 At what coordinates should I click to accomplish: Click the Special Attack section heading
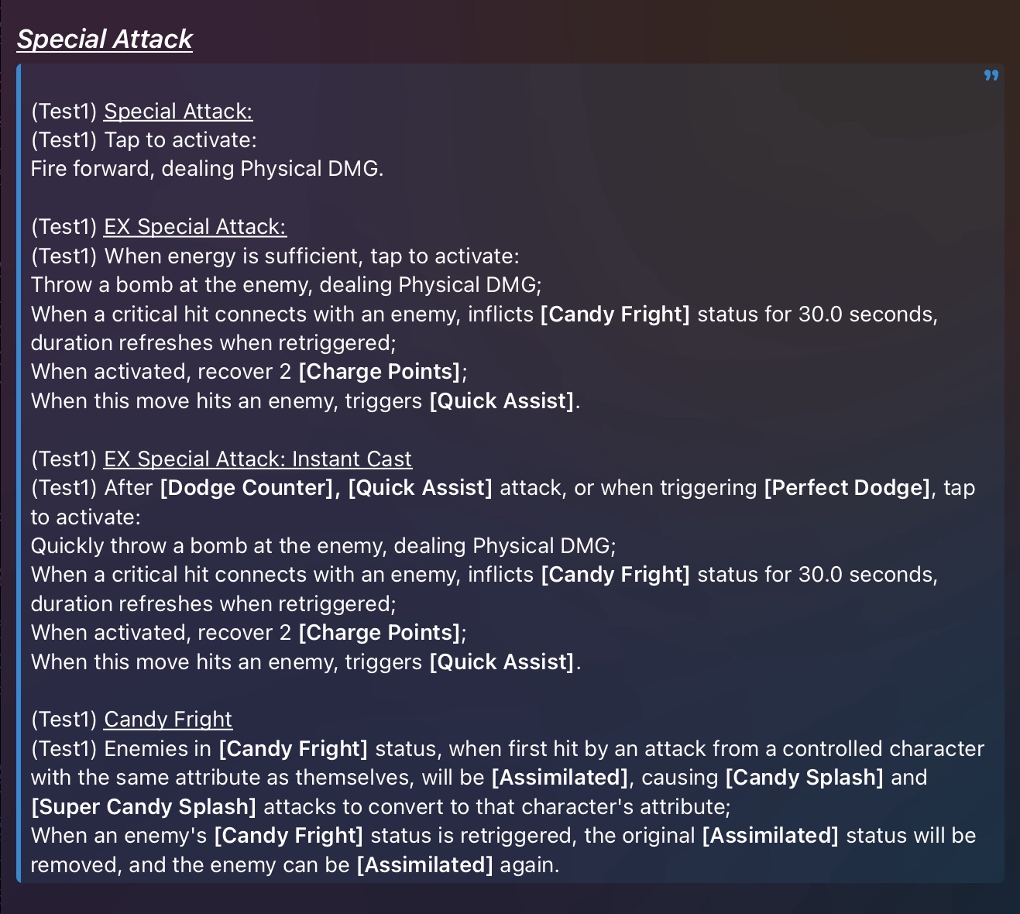(x=105, y=39)
